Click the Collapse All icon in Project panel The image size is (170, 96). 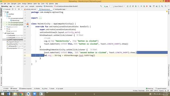15,9
